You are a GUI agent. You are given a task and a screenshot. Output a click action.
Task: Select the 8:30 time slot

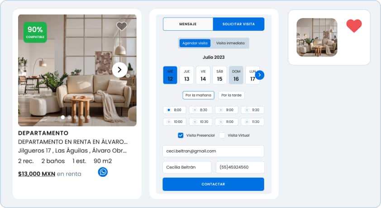click(201, 110)
